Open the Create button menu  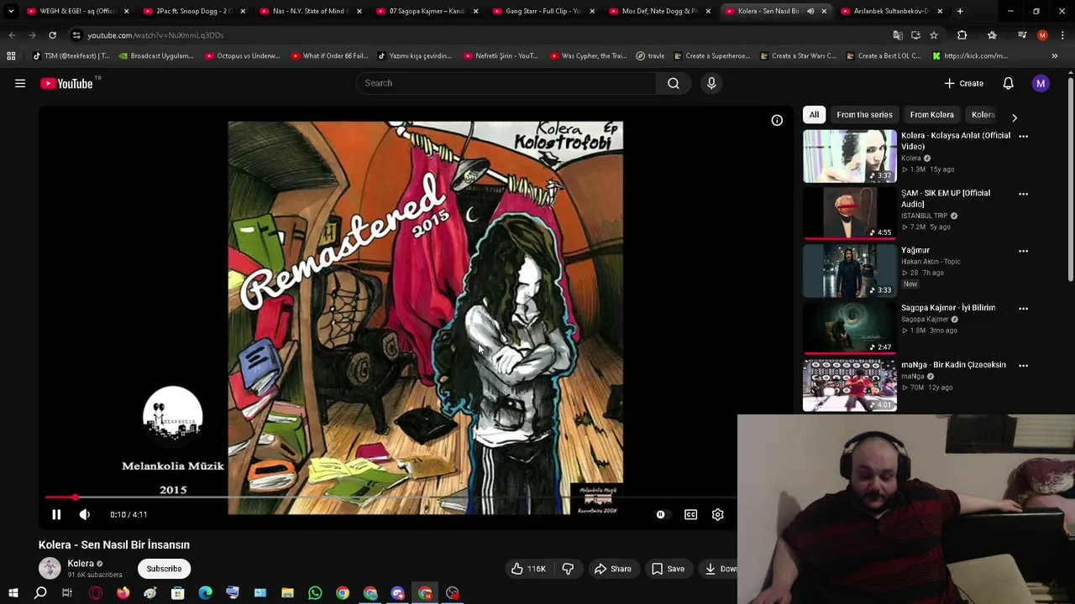963,83
